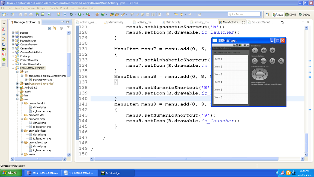This screenshot has height=177, width=314.
Task: Collapse the src folder node
Action: (x=17, y=72)
